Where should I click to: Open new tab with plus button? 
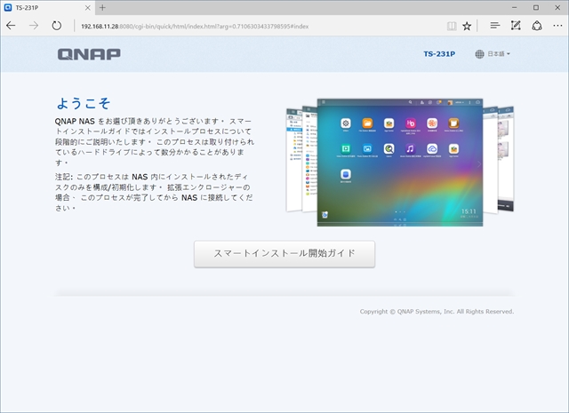coord(103,7)
